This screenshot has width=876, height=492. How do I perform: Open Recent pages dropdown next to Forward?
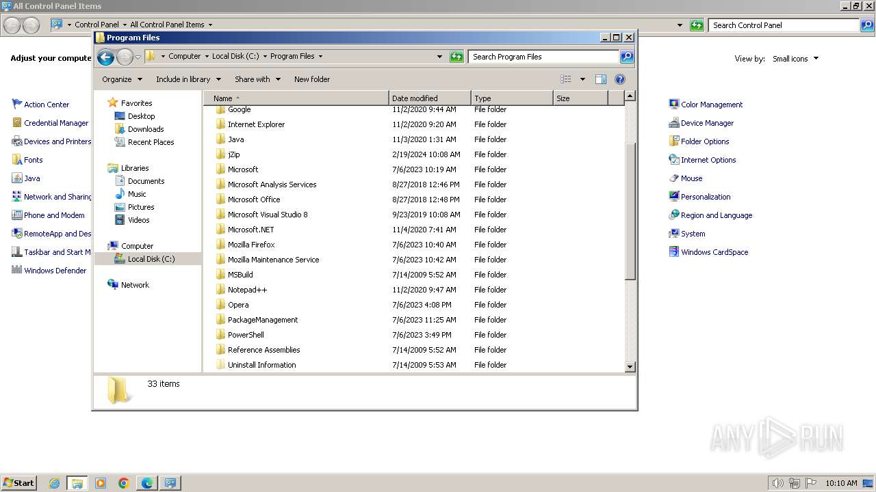pos(138,57)
